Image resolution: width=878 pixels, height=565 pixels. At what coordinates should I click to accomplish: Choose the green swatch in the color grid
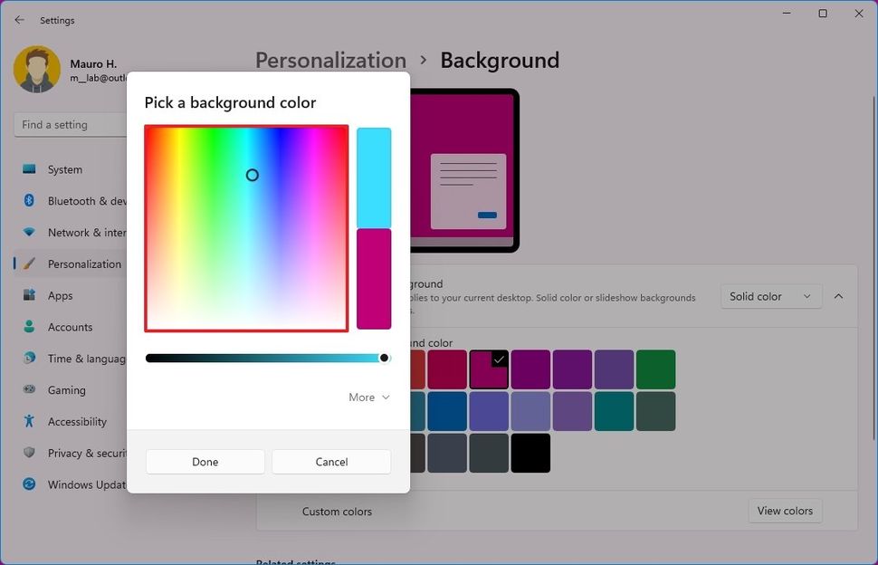coord(655,369)
